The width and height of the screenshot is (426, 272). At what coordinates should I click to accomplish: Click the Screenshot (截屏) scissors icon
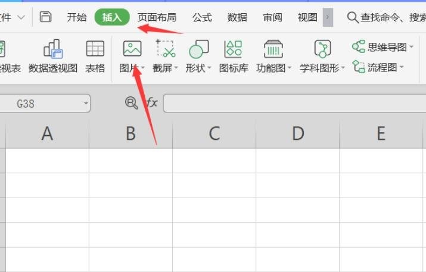[165, 49]
